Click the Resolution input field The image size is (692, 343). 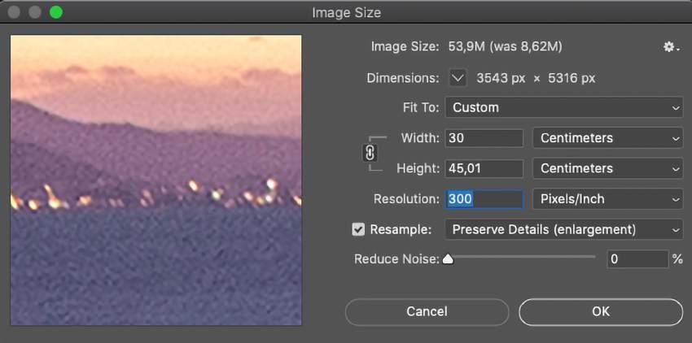tap(484, 199)
